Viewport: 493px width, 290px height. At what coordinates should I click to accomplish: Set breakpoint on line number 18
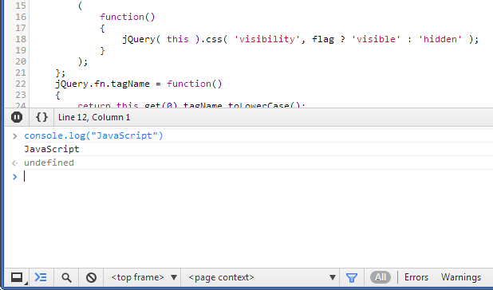(21, 39)
